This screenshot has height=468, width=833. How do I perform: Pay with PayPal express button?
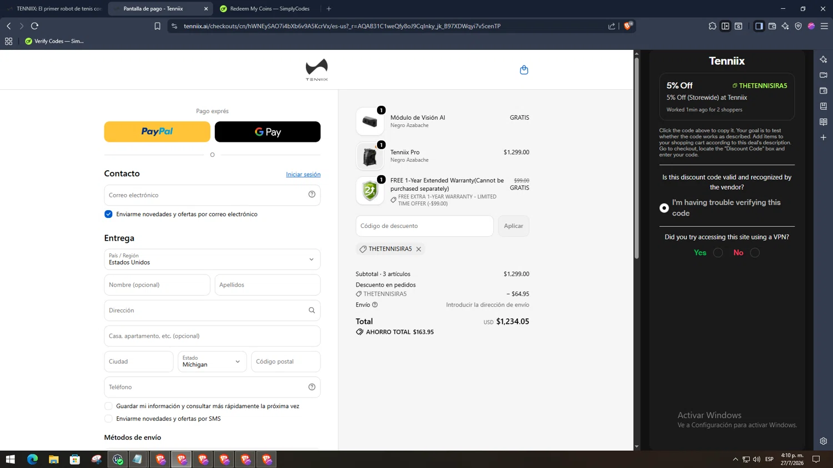(x=157, y=131)
